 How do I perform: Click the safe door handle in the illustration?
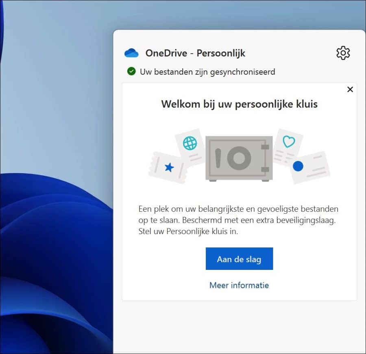[218, 158]
